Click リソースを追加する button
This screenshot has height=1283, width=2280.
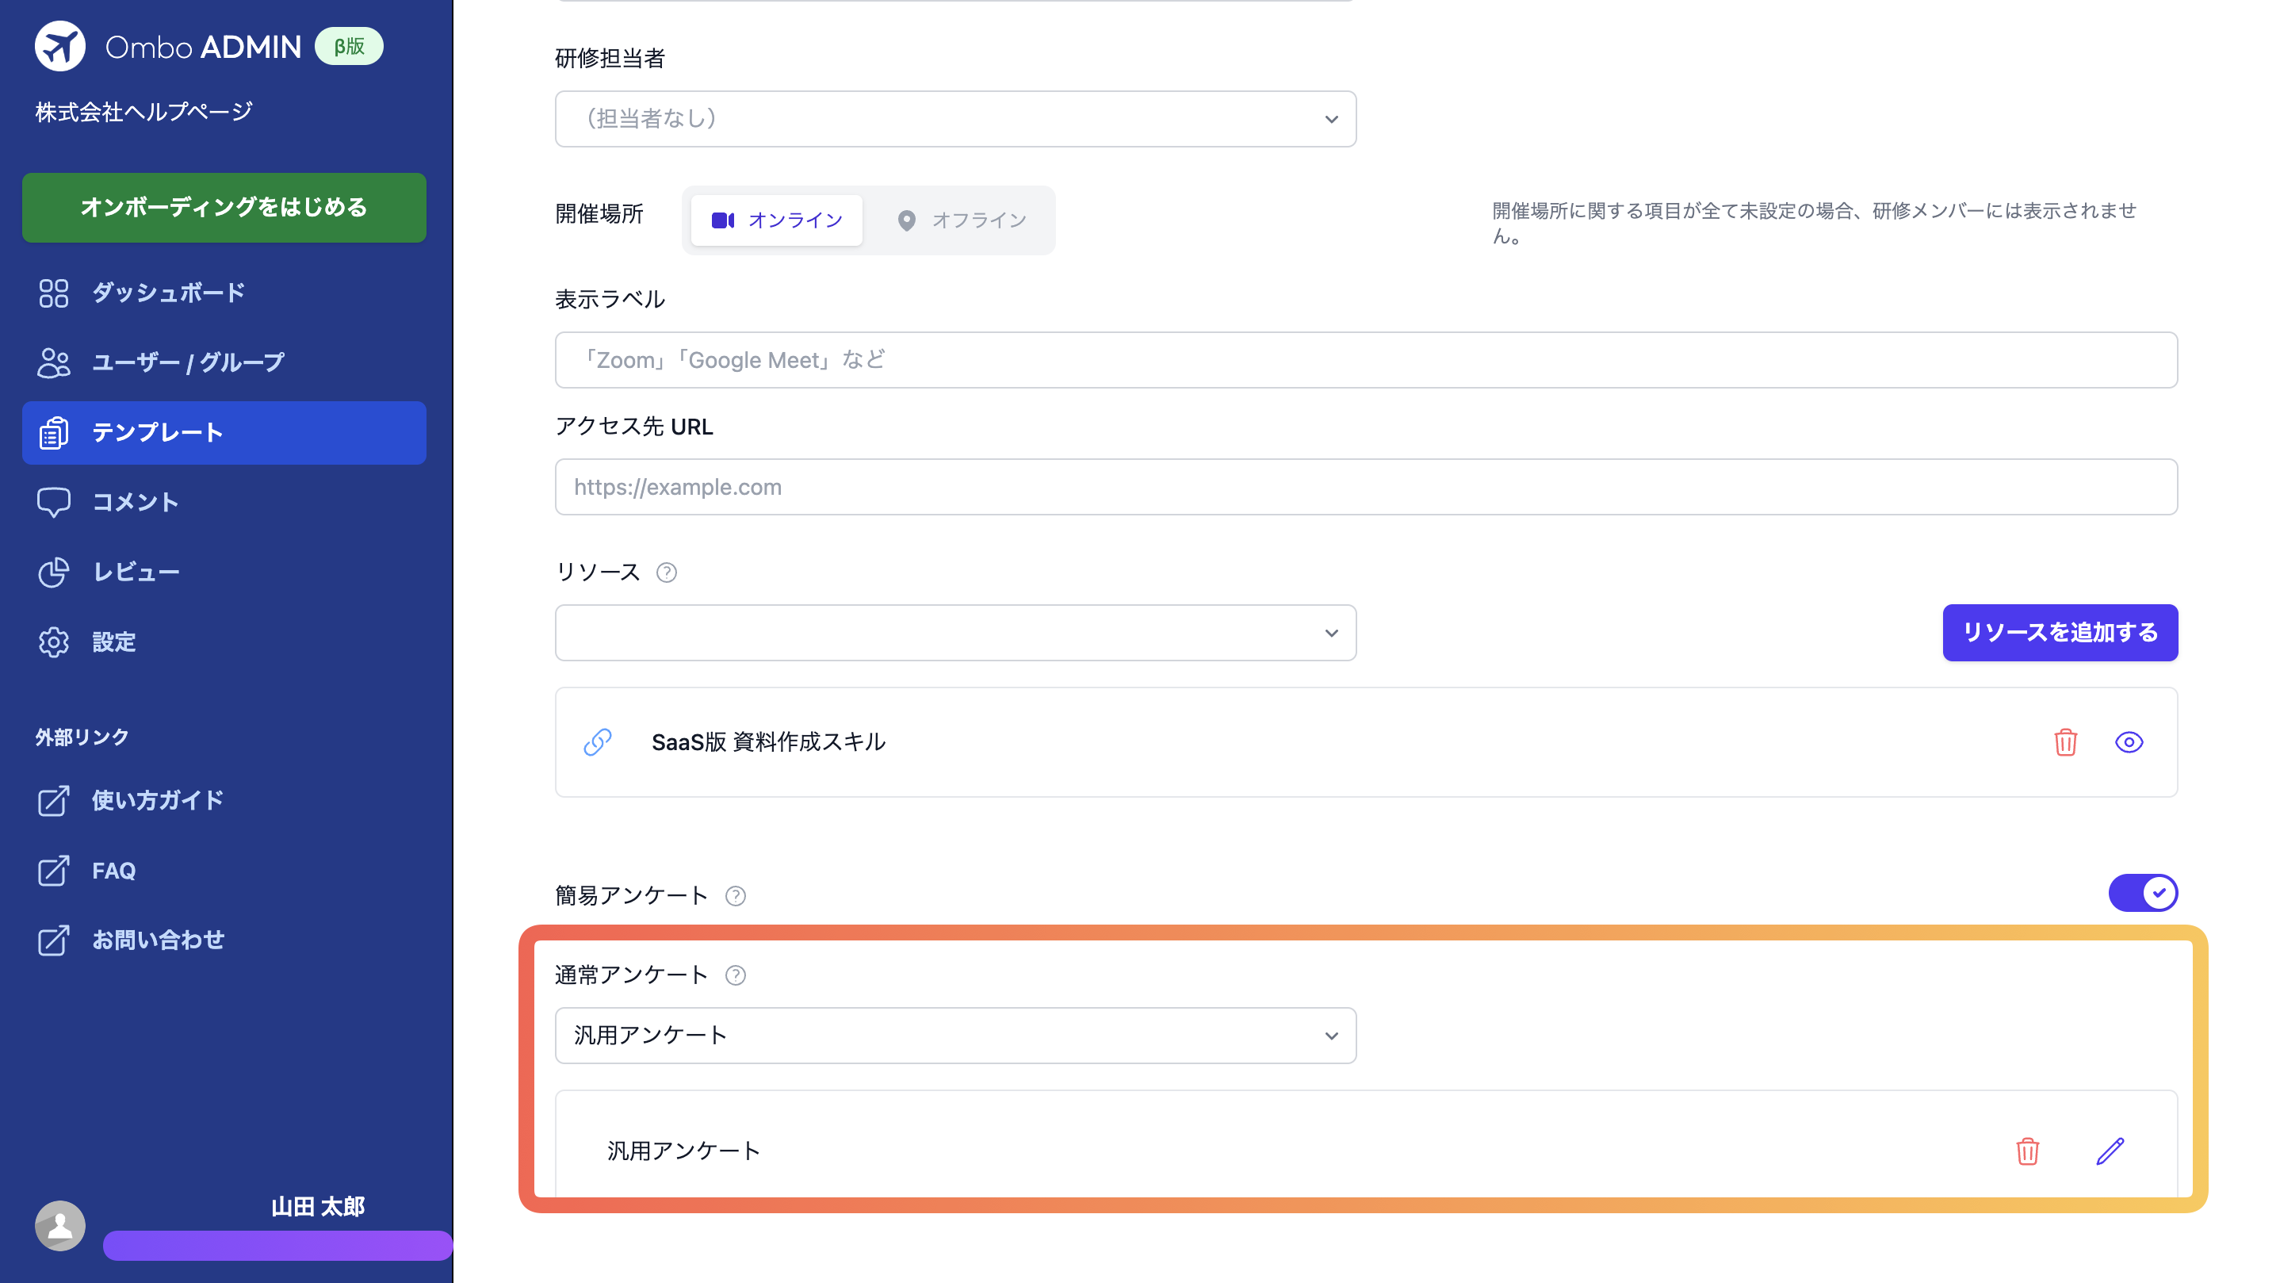point(2060,633)
